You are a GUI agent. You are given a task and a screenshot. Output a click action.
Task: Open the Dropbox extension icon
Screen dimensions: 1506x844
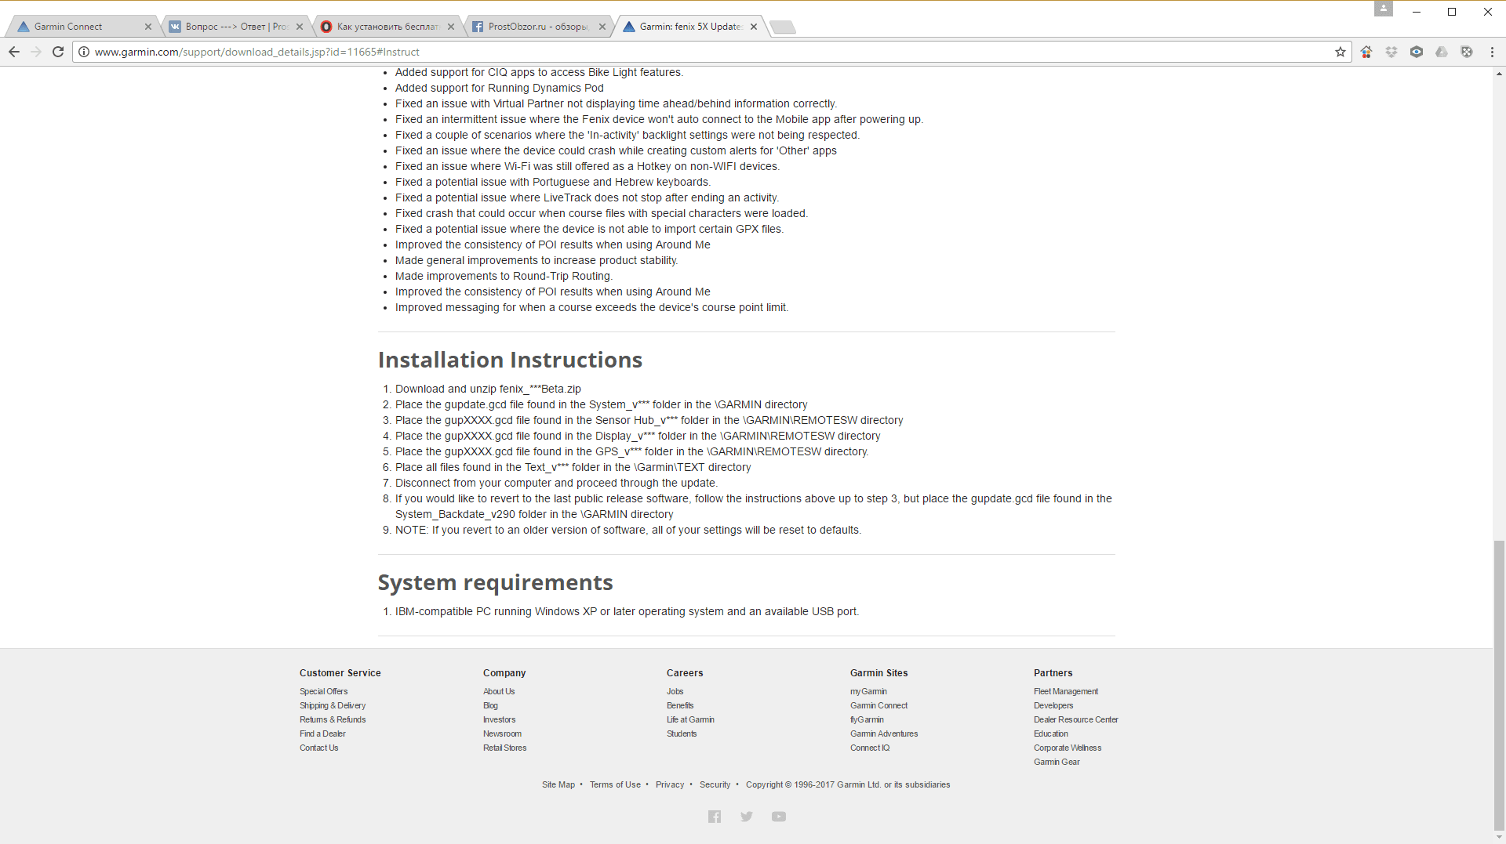point(1391,52)
